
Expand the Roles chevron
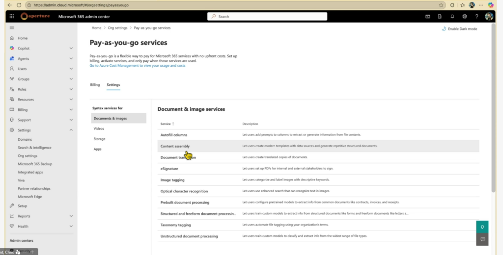[x=71, y=89]
